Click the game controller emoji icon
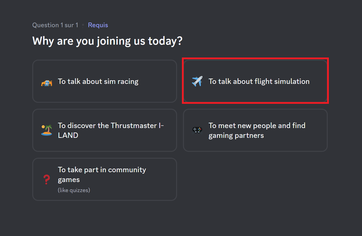Viewport: 362px width, 236px height. tap(197, 130)
